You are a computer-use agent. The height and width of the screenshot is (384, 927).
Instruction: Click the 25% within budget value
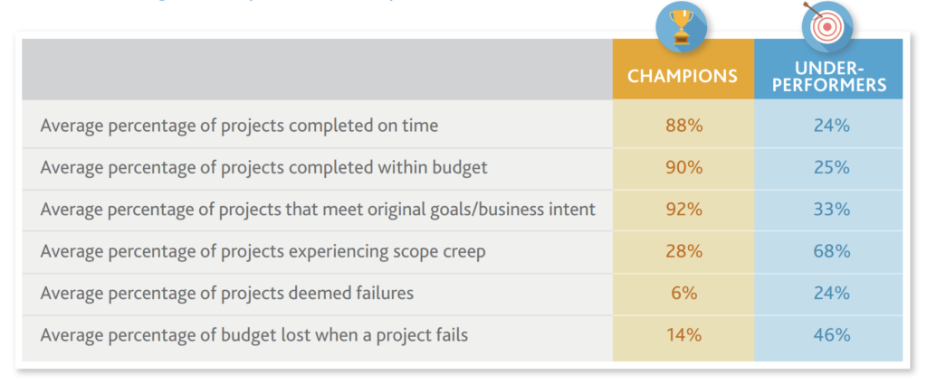(831, 167)
